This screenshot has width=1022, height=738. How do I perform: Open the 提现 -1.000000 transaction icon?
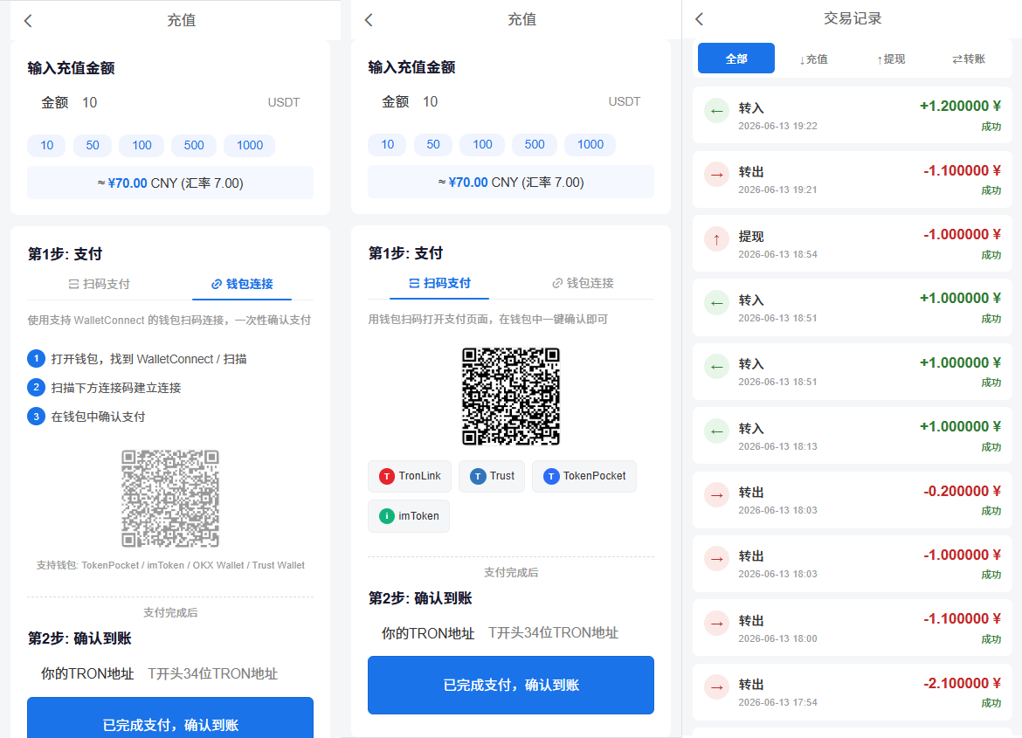(717, 239)
